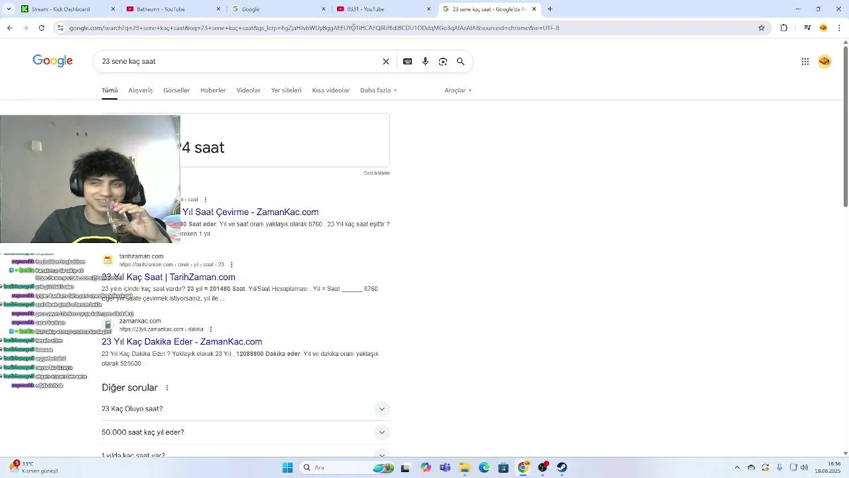Open Microsoft Teams from the taskbar

pos(444,467)
